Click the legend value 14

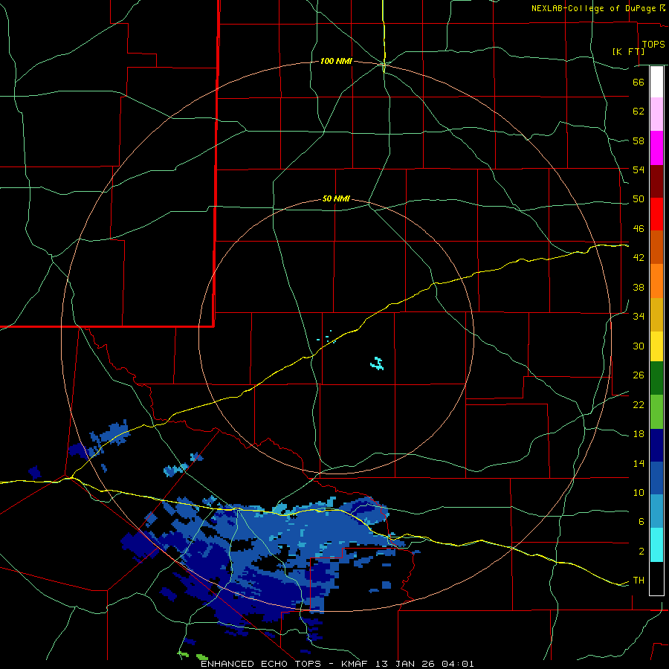coord(639,464)
